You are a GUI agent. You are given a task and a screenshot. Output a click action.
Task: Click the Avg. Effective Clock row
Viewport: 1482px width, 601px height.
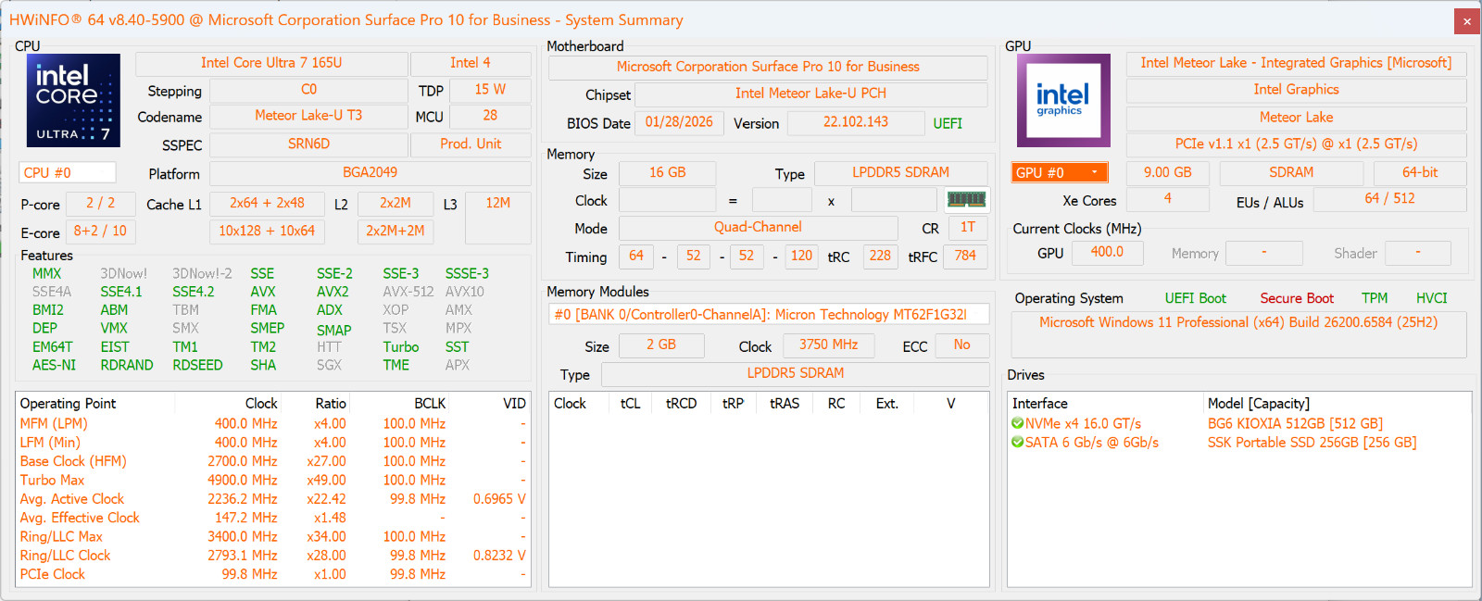click(273, 518)
